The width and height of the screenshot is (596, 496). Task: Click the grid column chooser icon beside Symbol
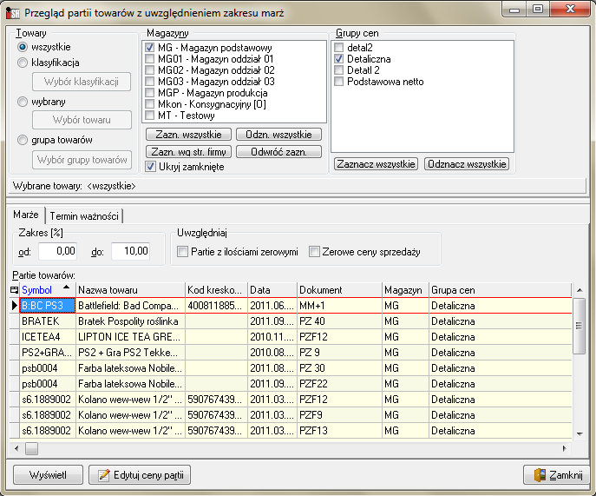[15, 290]
